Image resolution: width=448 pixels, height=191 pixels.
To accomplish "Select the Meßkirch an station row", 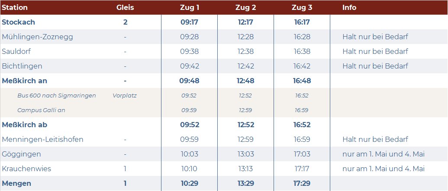I will click(x=224, y=81).
